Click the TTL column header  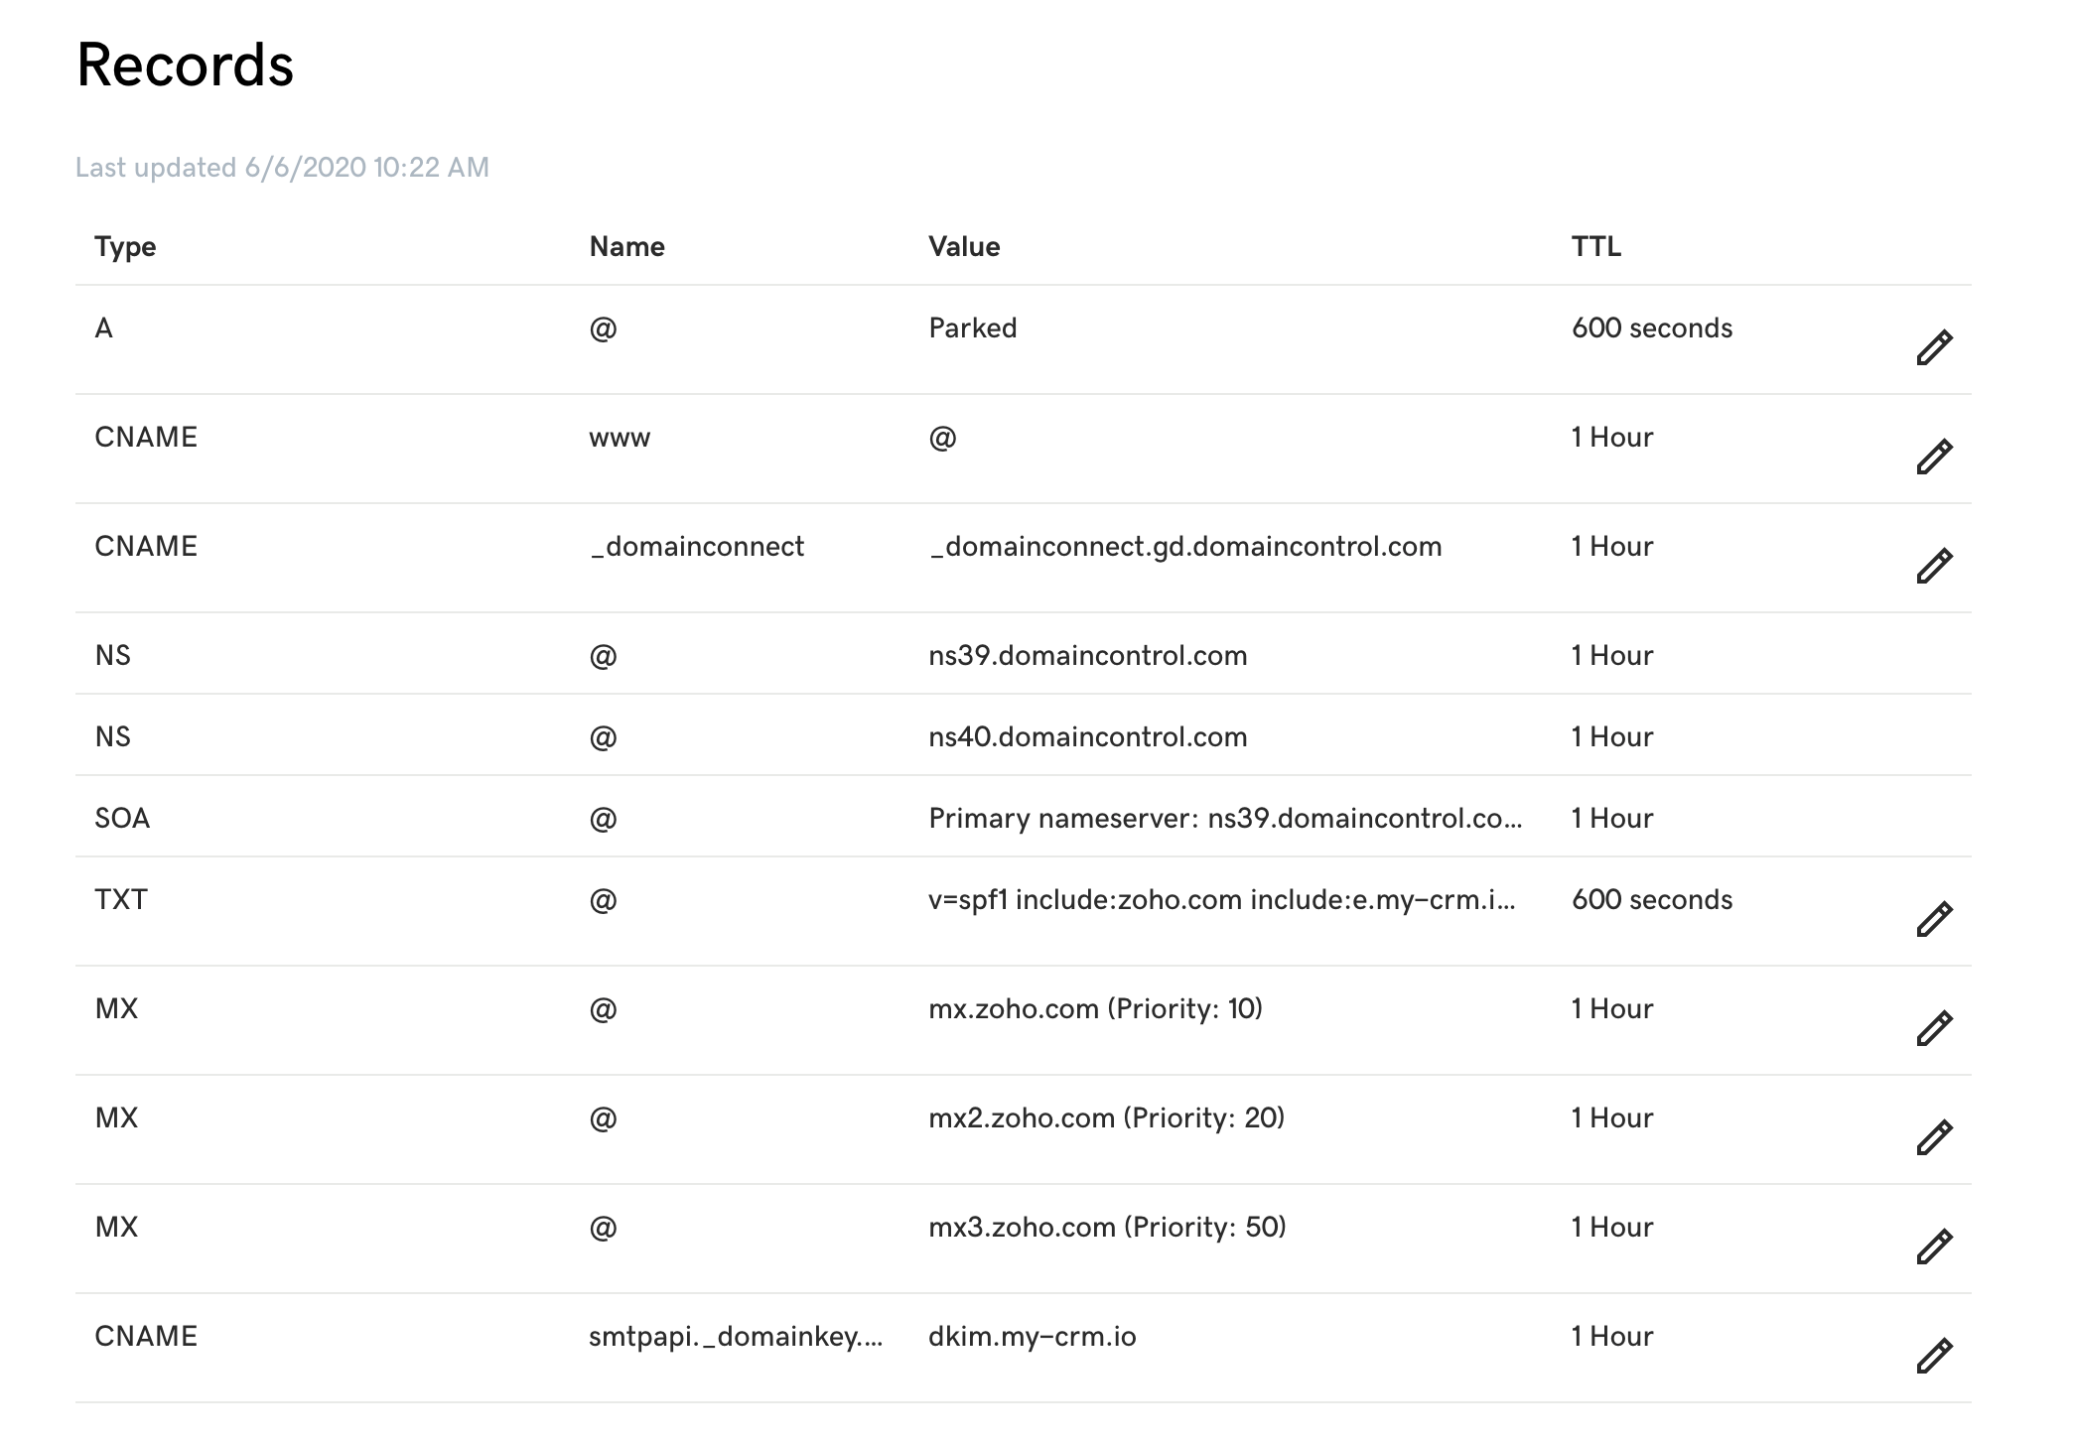1595,247
